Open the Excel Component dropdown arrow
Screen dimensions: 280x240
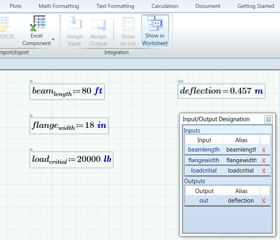click(53, 39)
